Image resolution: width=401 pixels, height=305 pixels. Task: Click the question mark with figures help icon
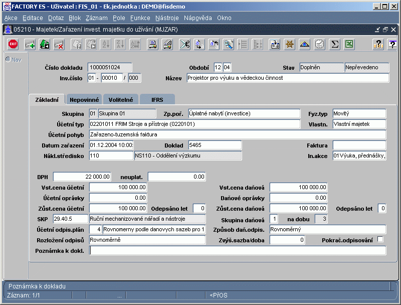[x=378, y=44]
